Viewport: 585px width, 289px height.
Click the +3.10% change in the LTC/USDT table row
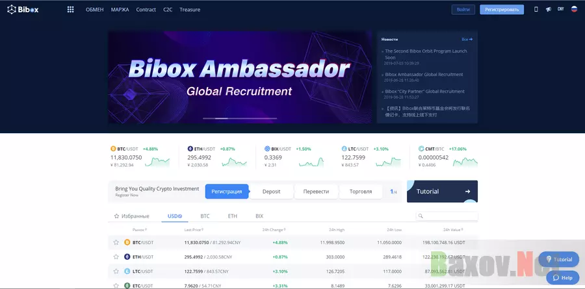[279, 271]
